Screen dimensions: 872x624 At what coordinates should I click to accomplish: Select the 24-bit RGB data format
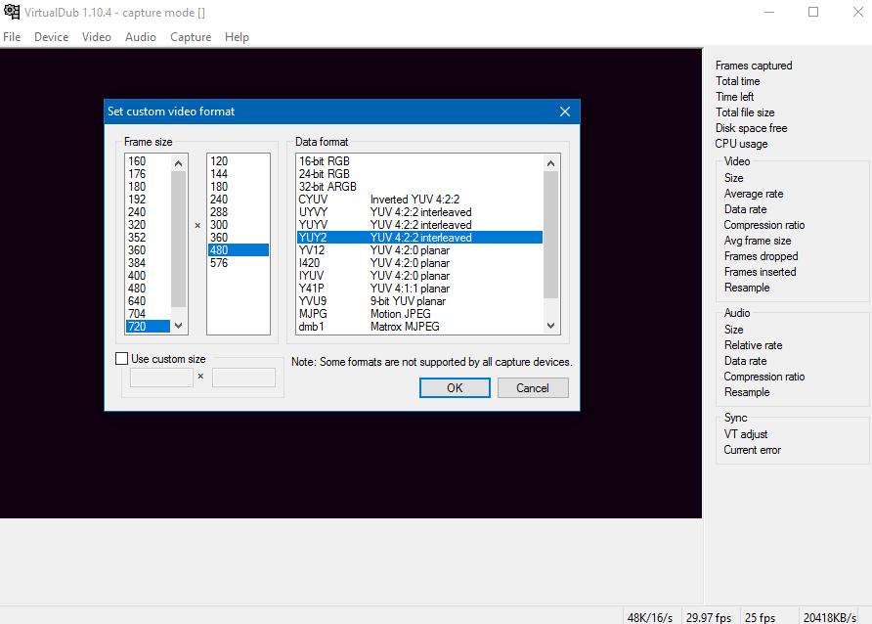(420, 174)
